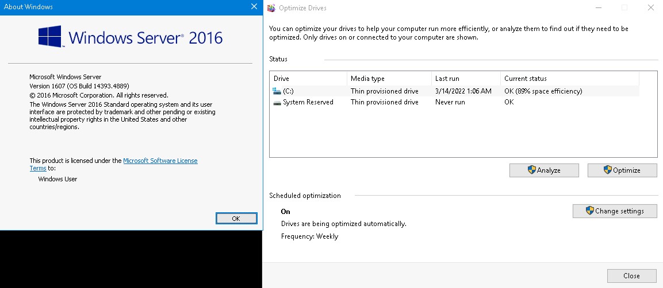The width and height of the screenshot is (663, 288).
Task: Click the 3/14/2022 1:06 AM last run value
Action: coord(463,91)
